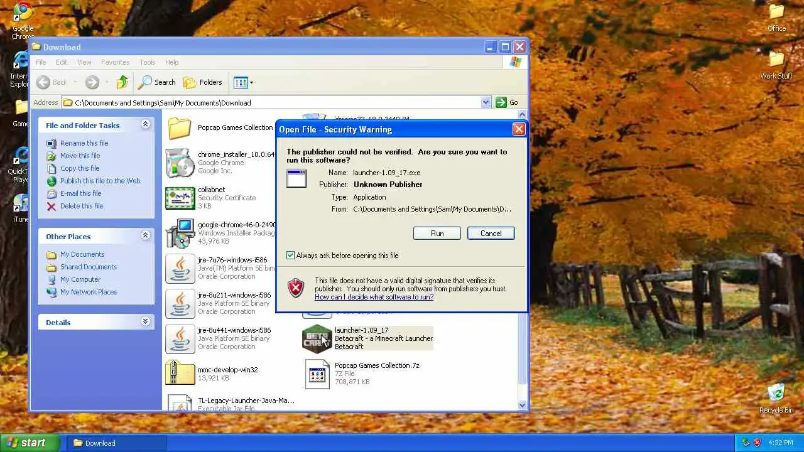804x452 pixels.
Task: Select the chrome_installer file icon
Action: [x=180, y=163]
